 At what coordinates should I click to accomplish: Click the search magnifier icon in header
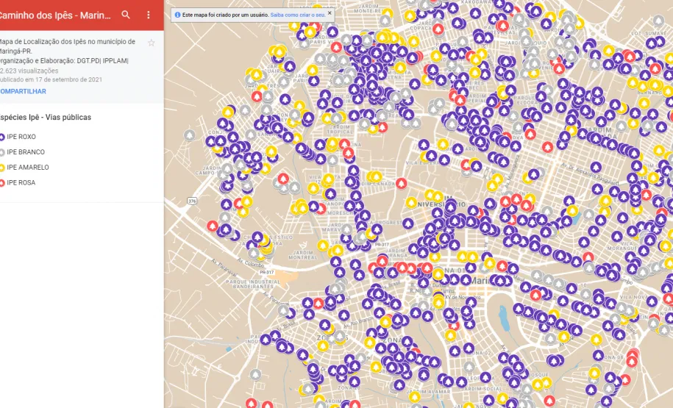(126, 15)
